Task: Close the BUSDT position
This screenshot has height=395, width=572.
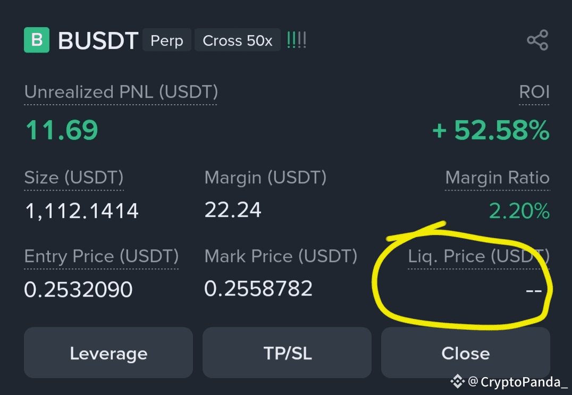Action: coord(466,352)
